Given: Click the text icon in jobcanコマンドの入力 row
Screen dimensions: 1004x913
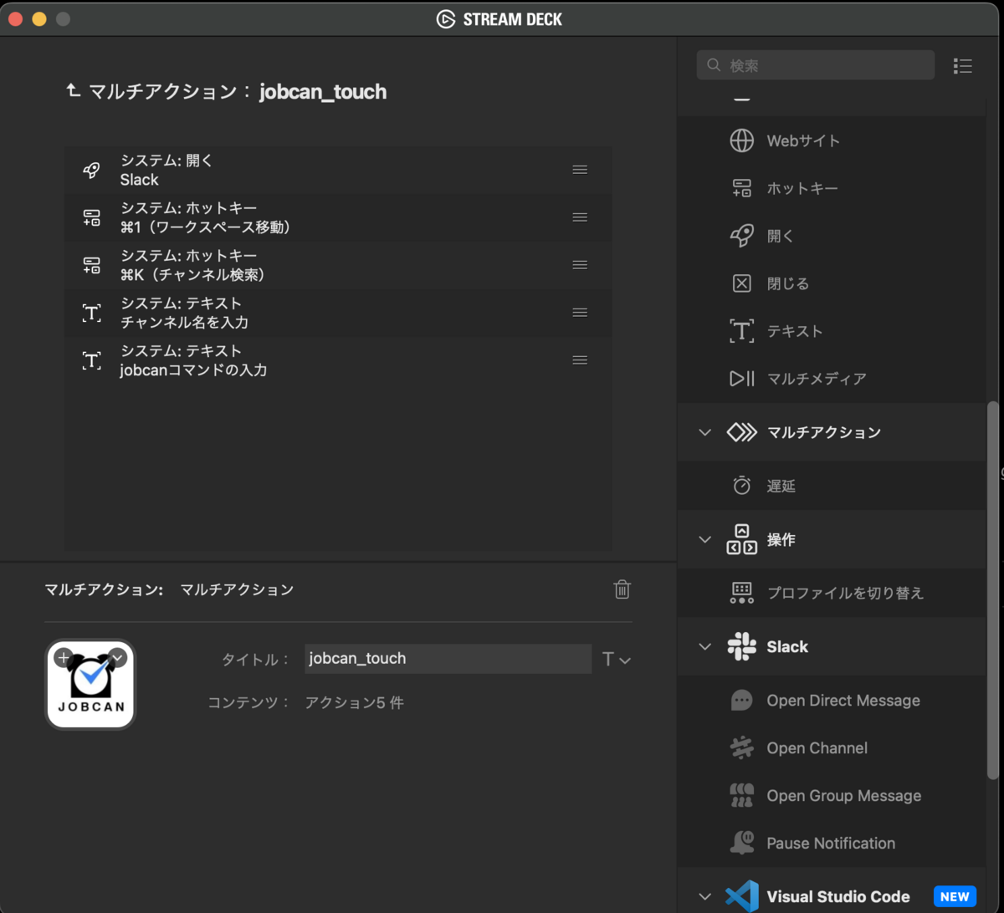Looking at the screenshot, I should pos(91,360).
